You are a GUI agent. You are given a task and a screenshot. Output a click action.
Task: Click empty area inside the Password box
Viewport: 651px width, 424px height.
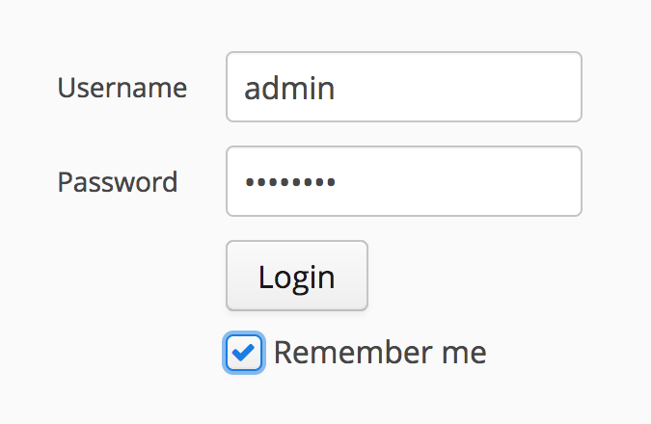tap(463, 181)
